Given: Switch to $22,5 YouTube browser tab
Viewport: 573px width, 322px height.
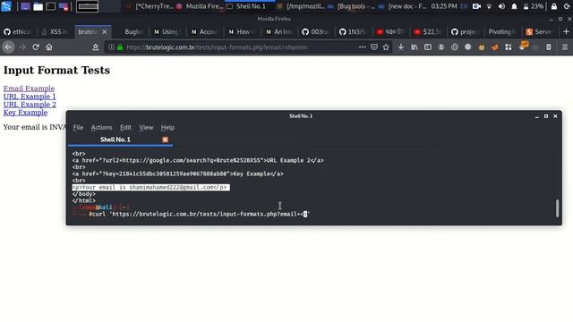Looking at the screenshot, I should (428, 32).
